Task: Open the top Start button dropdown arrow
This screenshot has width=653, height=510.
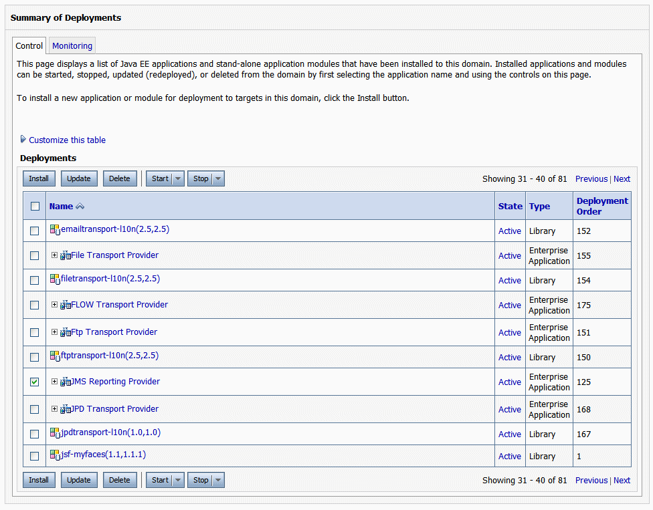Action: (x=178, y=178)
